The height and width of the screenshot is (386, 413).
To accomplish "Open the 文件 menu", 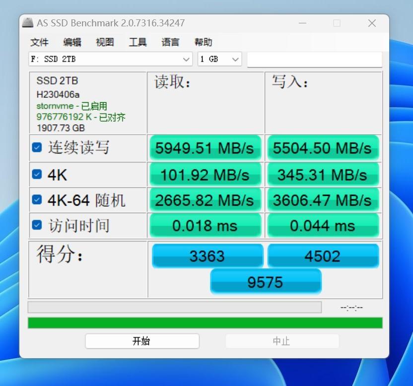I will pyautogui.click(x=39, y=42).
